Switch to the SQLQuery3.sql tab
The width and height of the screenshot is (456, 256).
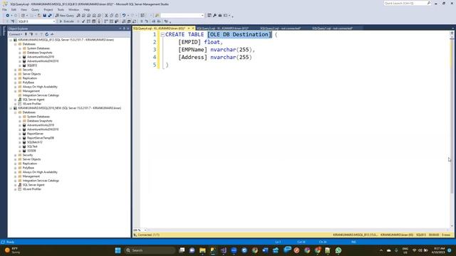[222, 28]
